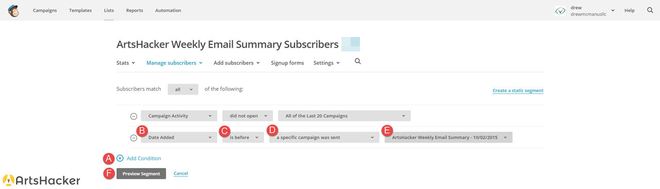Open the Campaigns menu
The width and height of the screenshot is (660, 189).
point(45,10)
